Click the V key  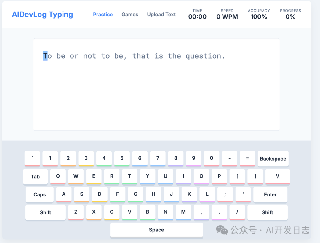pos(129,212)
